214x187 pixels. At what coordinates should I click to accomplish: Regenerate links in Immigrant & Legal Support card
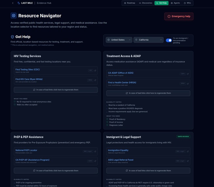coord(148,171)
